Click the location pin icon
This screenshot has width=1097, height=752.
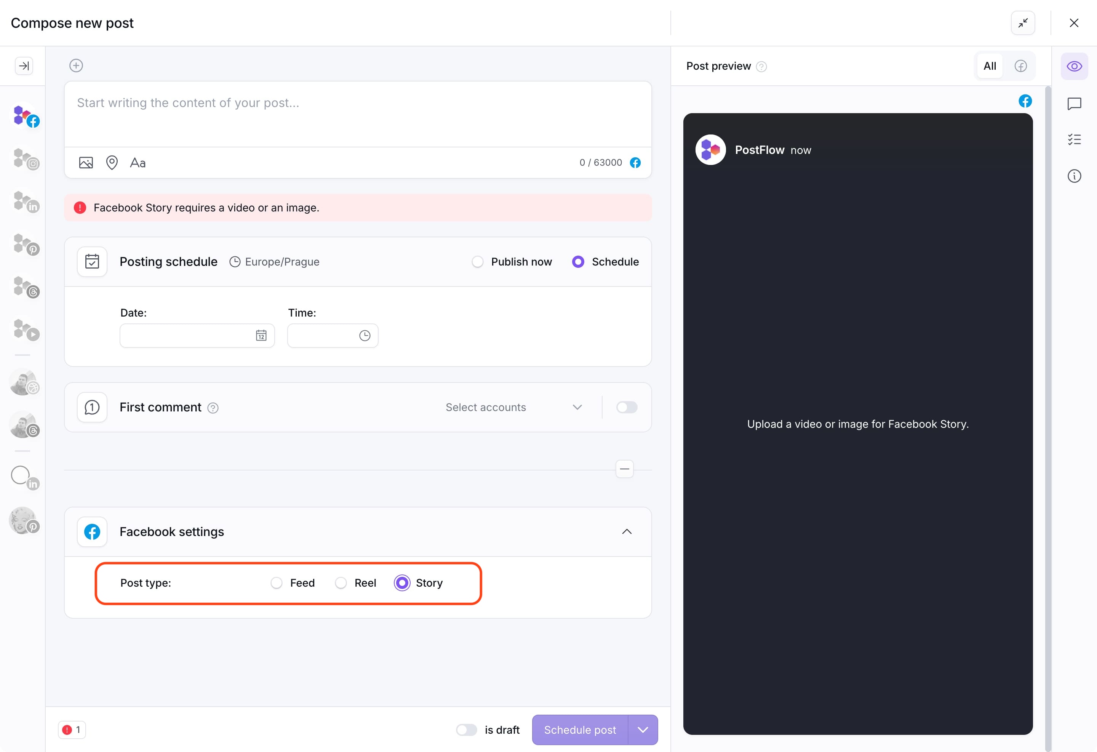pyautogui.click(x=112, y=163)
